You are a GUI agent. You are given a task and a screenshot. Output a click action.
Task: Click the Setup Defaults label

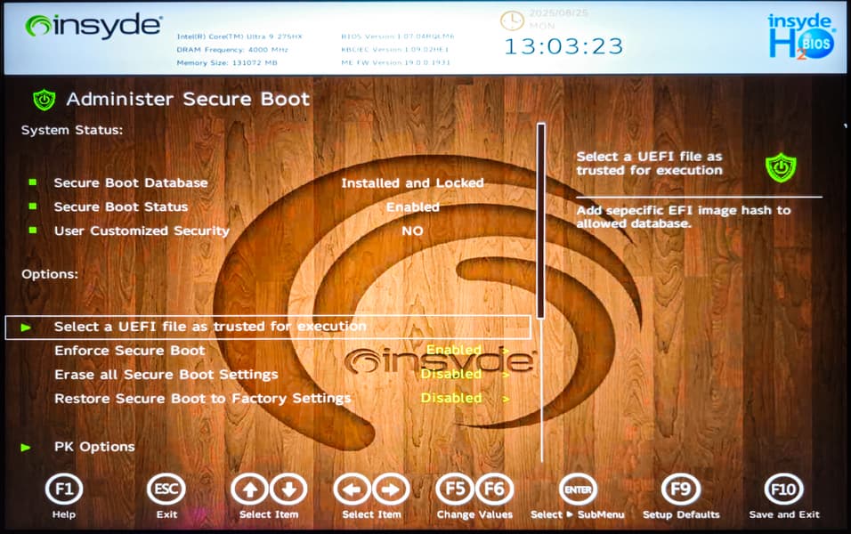[681, 514]
